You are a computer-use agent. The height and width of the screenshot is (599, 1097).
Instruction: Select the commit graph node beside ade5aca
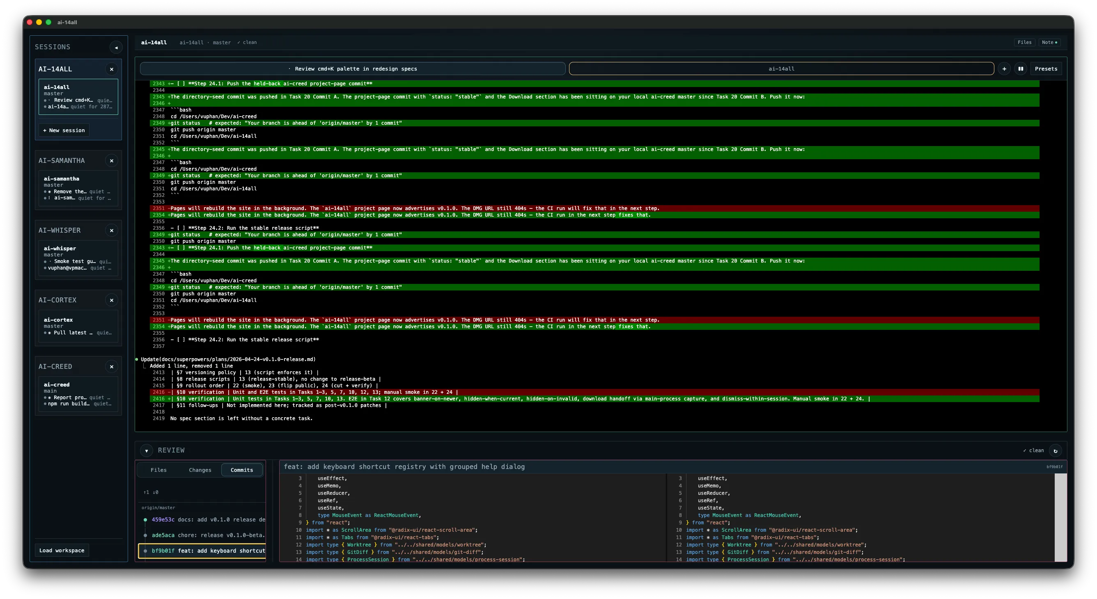(146, 535)
